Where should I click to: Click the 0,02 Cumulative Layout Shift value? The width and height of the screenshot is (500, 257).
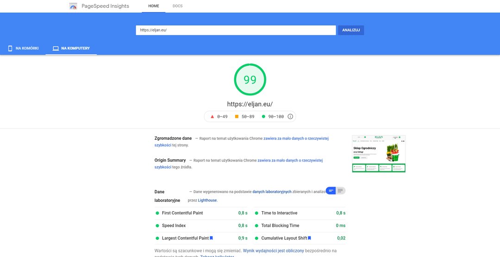point(341,238)
